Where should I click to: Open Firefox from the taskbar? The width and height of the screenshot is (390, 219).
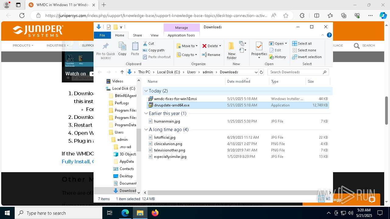155,213
